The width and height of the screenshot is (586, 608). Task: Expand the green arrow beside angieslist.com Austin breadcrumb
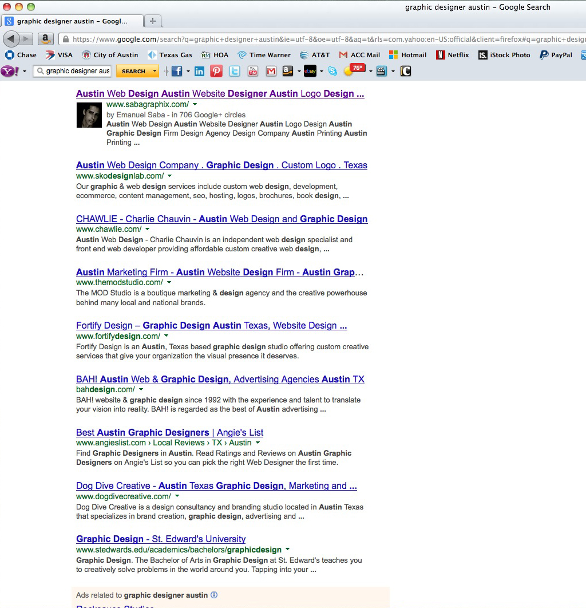258,443
